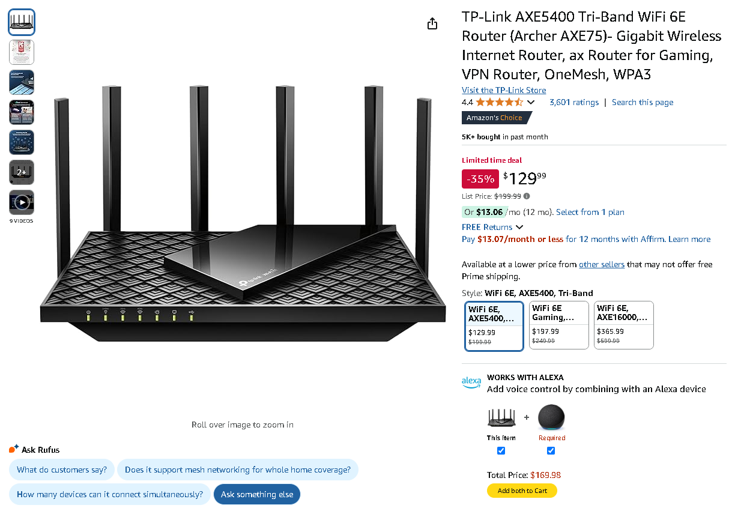Play the product videos thumbnail
729x508 pixels.
point(22,202)
